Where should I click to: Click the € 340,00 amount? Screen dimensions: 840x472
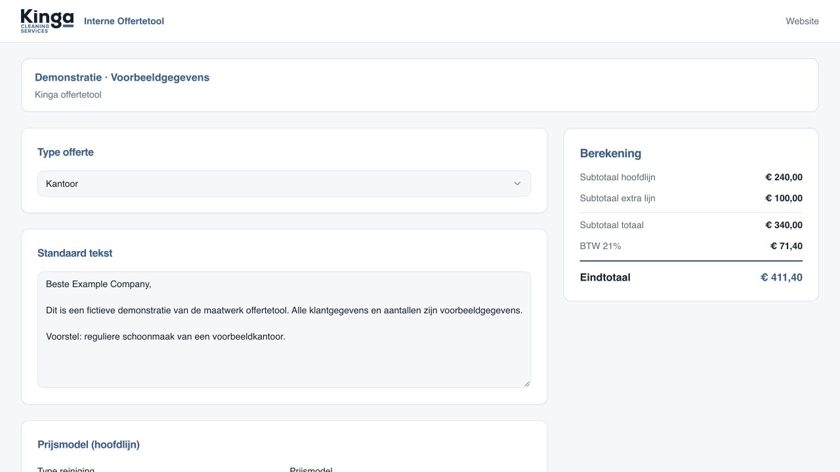tap(784, 225)
